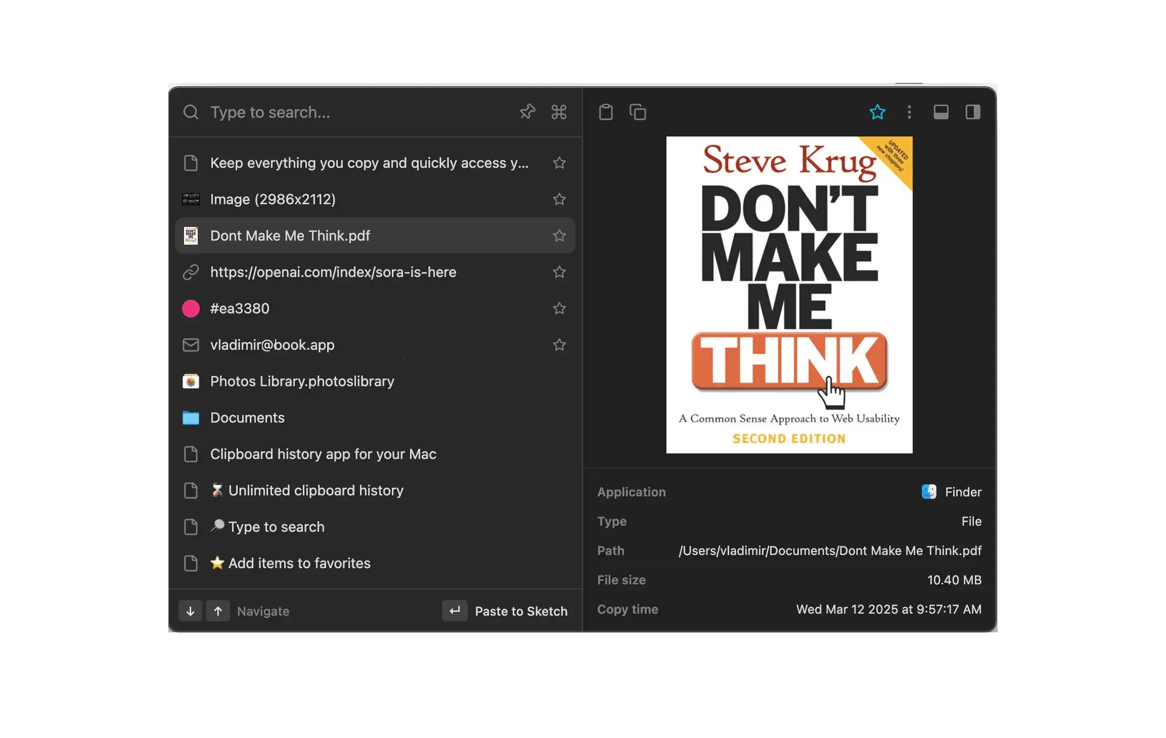This screenshot has height=738, width=1166.
Task: Click the book cover preview thumbnail
Action: (x=789, y=294)
